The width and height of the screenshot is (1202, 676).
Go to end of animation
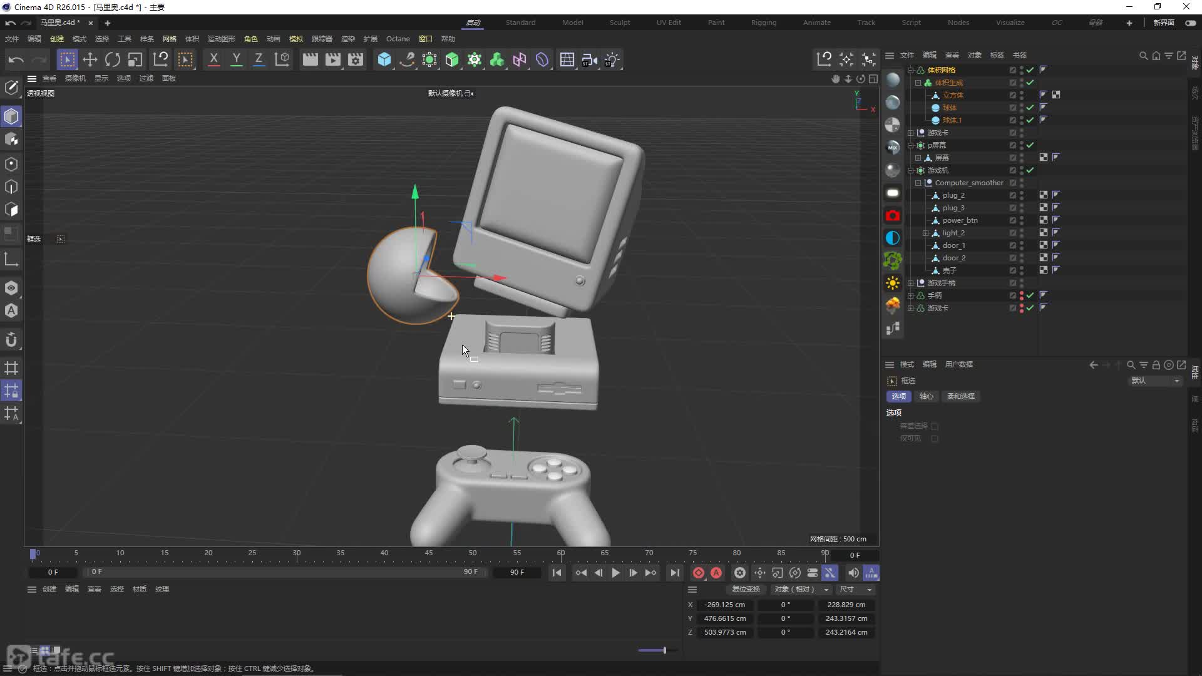pyautogui.click(x=675, y=573)
